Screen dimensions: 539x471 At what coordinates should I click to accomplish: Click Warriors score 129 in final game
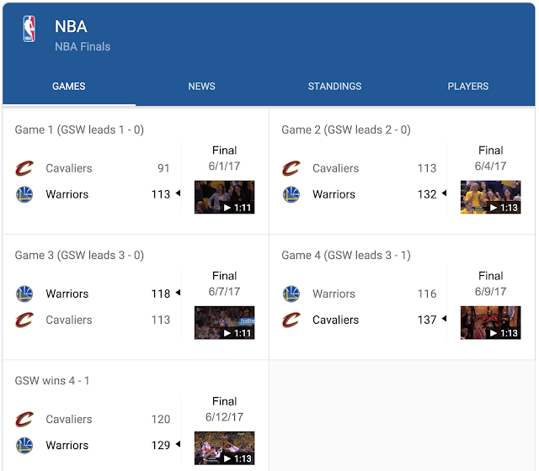pyautogui.click(x=161, y=445)
